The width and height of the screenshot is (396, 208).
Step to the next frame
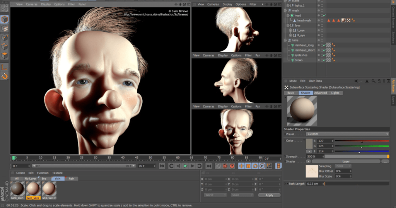(x=192, y=166)
